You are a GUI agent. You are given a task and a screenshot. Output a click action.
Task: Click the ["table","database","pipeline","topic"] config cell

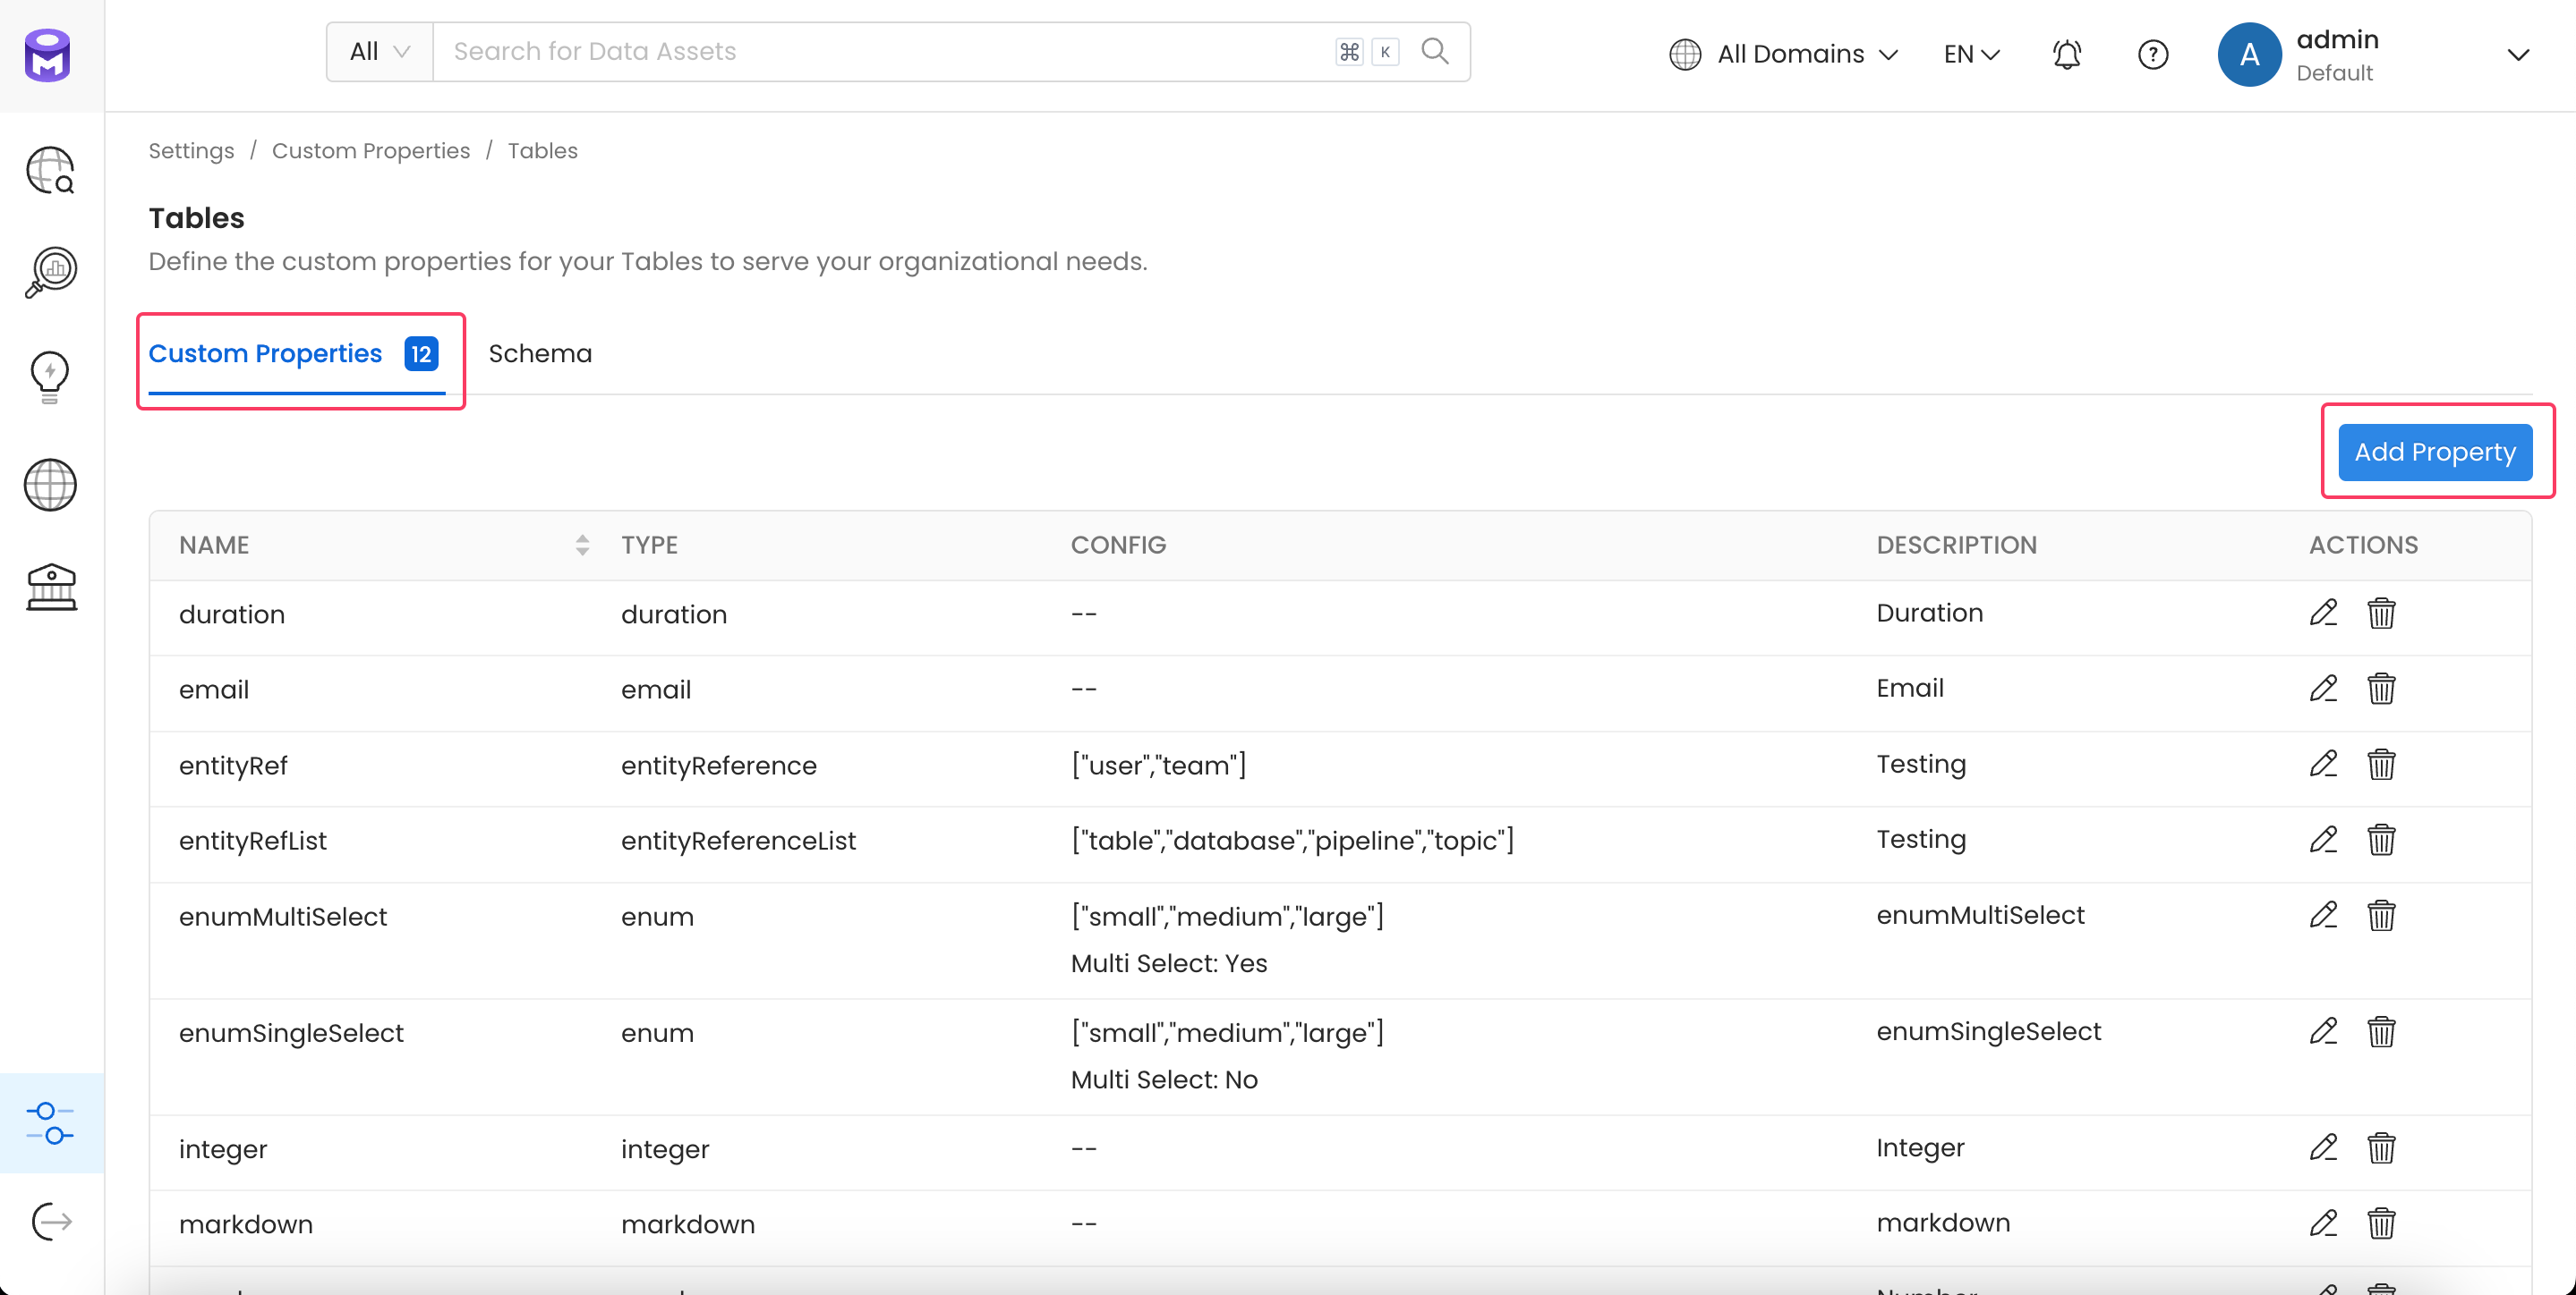point(1292,841)
